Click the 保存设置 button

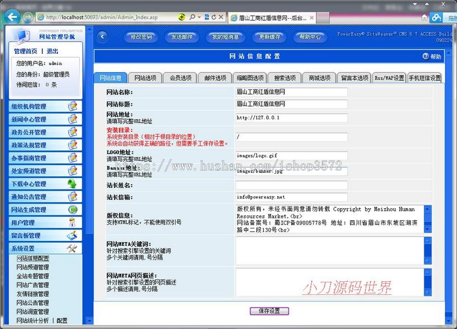[269, 311]
